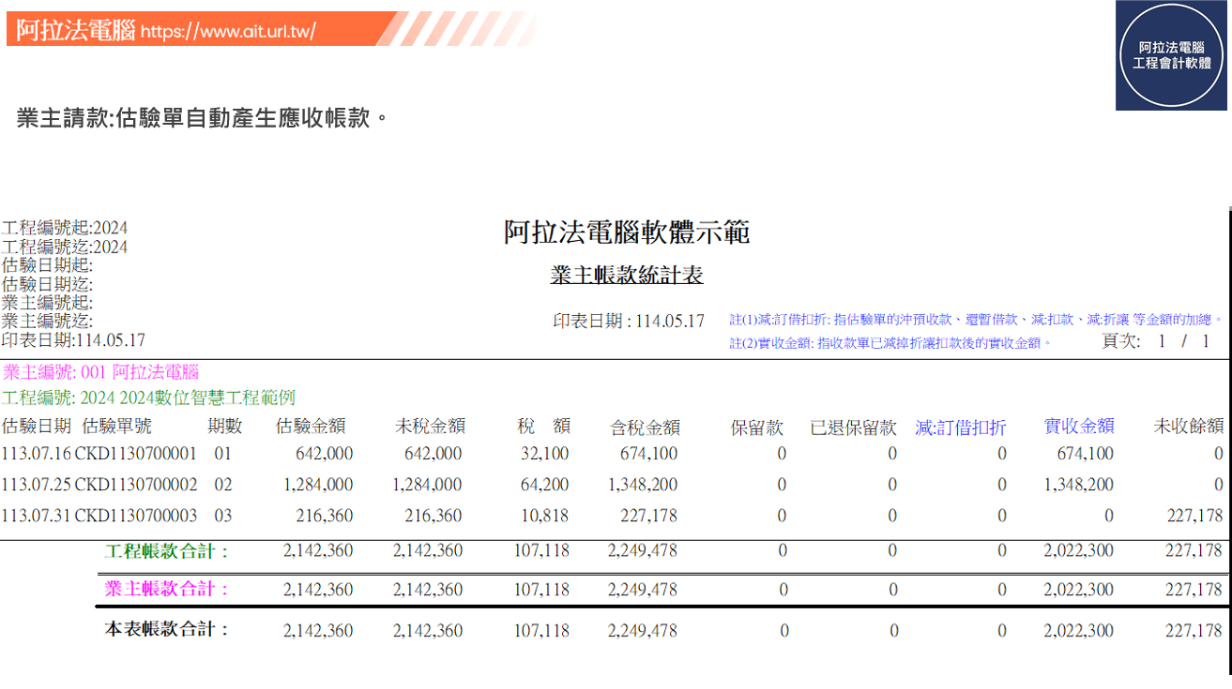Click the 估驗金額 column header
The image size is (1232, 689).
click(x=311, y=427)
